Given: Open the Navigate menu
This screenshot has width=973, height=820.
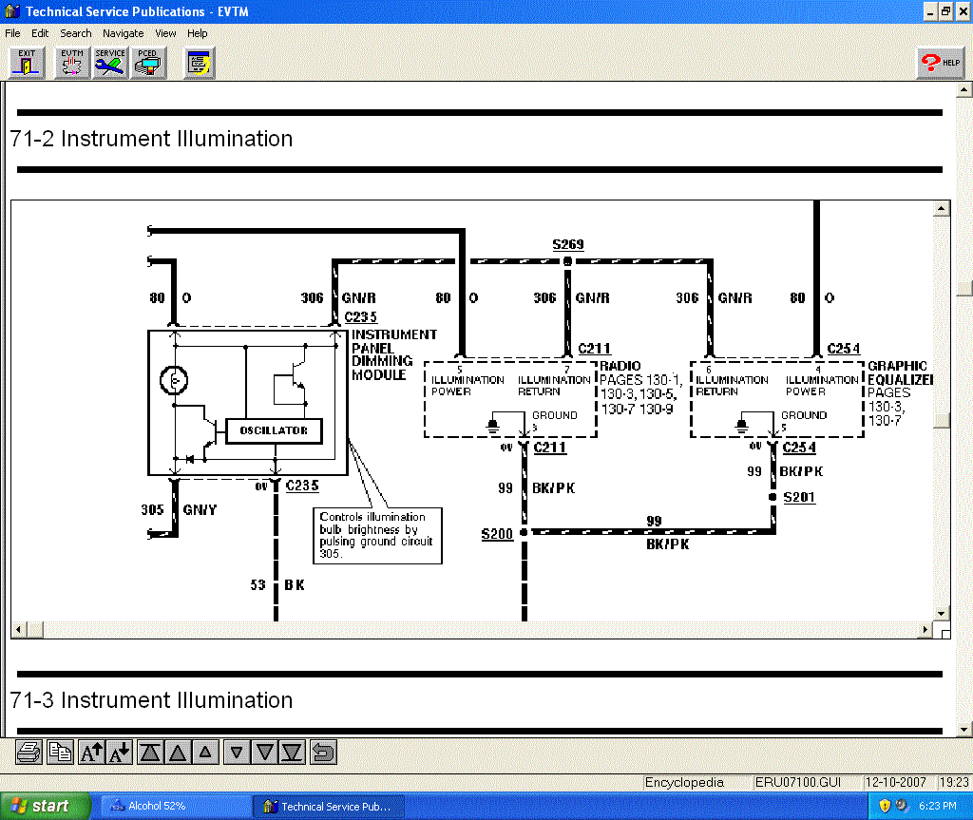Looking at the screenshot, I should [x=123, y=33].
